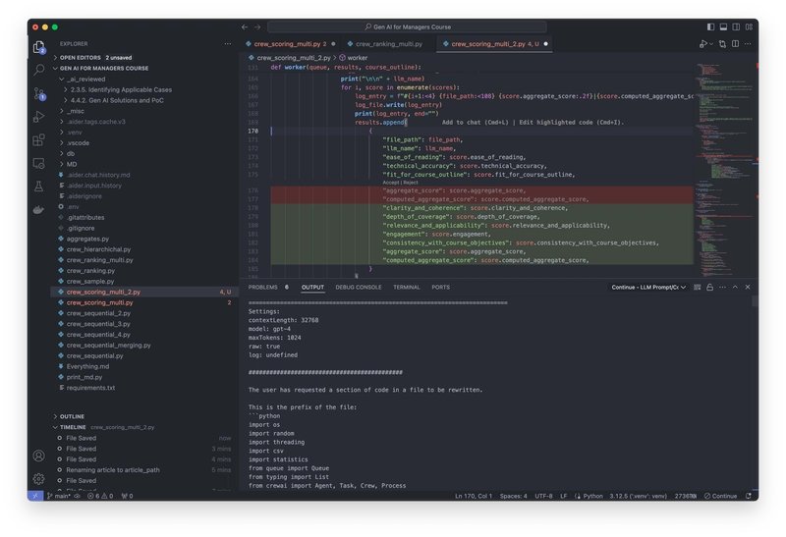
Task: Open changes compare icon in editor toolbar
Action: click(x=722, y=44)
